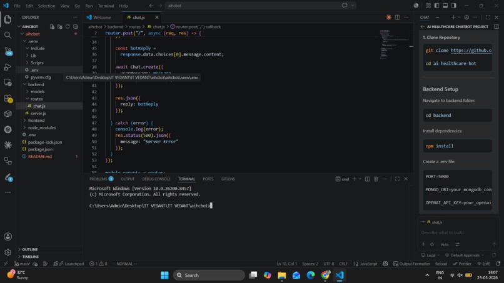Image resolution: width=504 pixels, height=283 pixels.
Task: Click New Folder icon in Explorer header
Action: pyautogui.click(x=60, y=27)
